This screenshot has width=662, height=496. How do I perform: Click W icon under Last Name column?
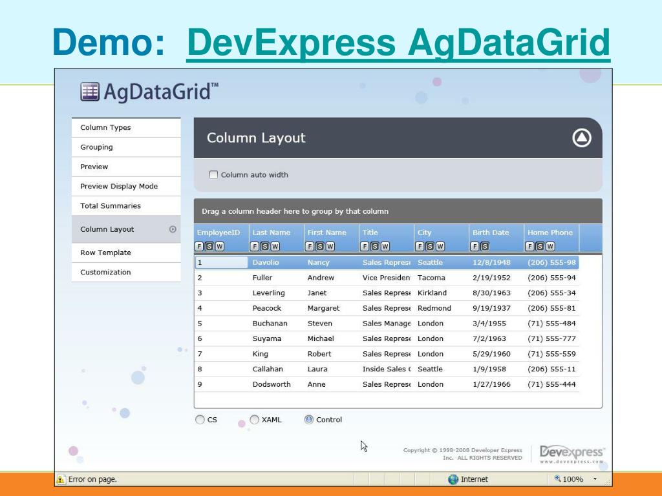(x=275, y=246)
